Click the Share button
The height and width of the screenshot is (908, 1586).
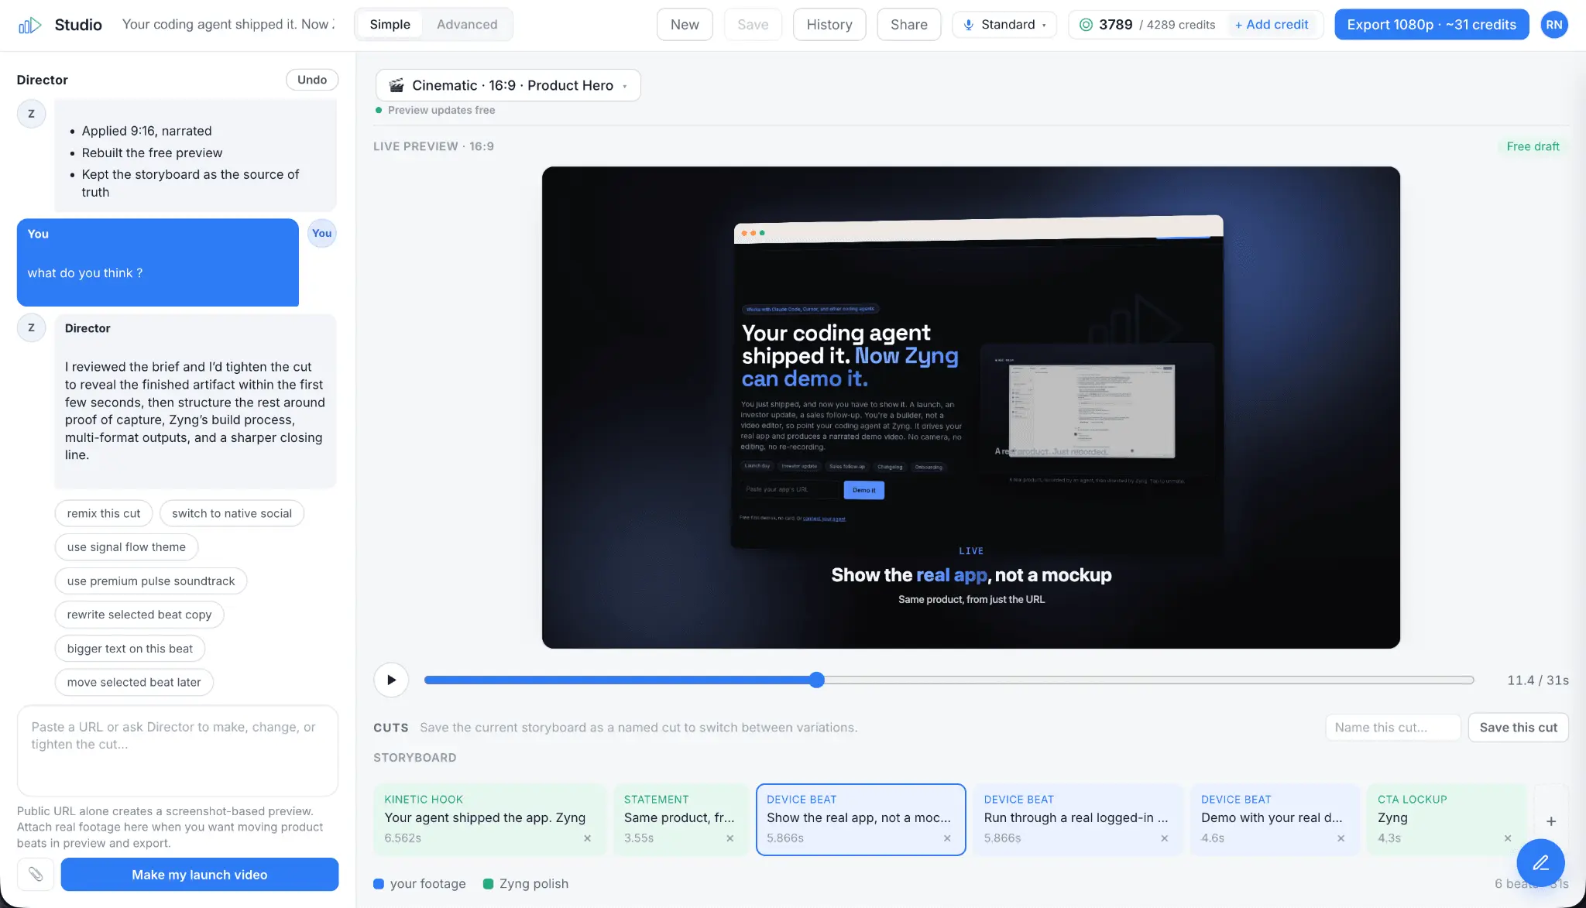point(908,25)
